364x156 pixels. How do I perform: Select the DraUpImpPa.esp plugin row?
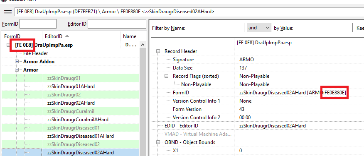pos(70,45)
